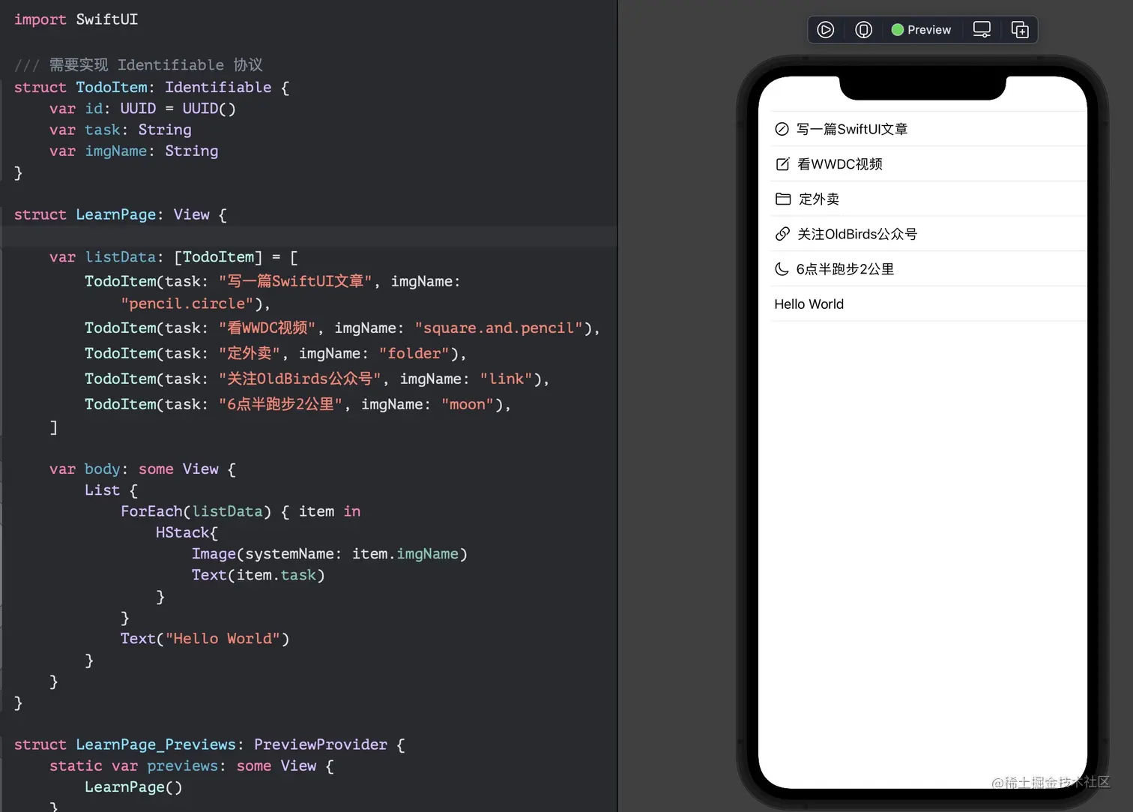The width and height of the screenshot is (1133, 812).
Task: Click the UUID() initializer in the code
Action: [x=209, y=109]
